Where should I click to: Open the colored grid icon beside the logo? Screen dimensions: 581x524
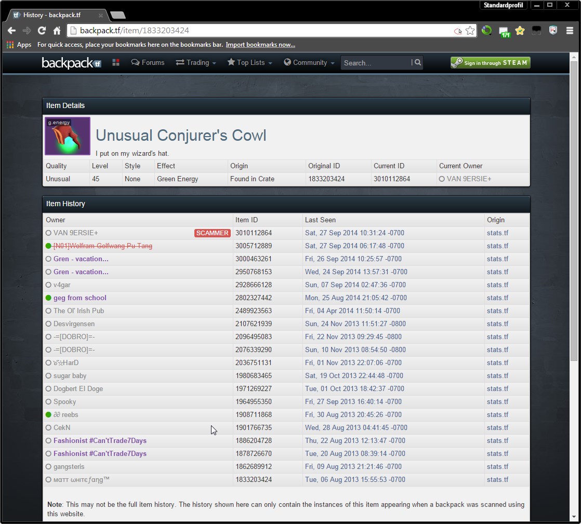click(x=115, y=63)
